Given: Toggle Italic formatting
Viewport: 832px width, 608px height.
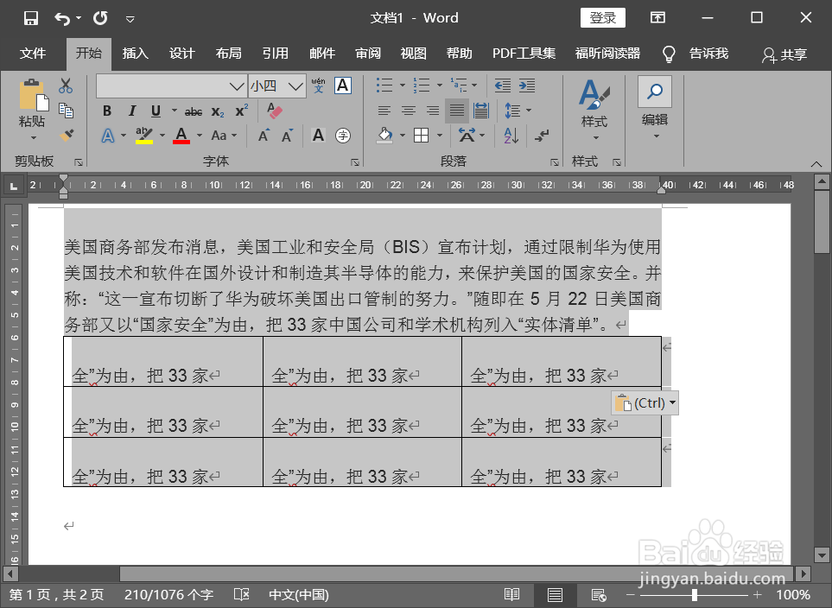Looking at the screenshot, I should point(130,111).
